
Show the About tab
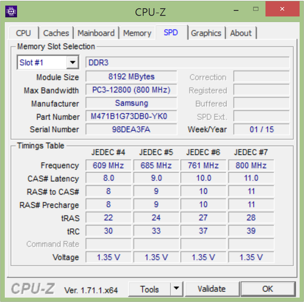(x=241, y=33)
